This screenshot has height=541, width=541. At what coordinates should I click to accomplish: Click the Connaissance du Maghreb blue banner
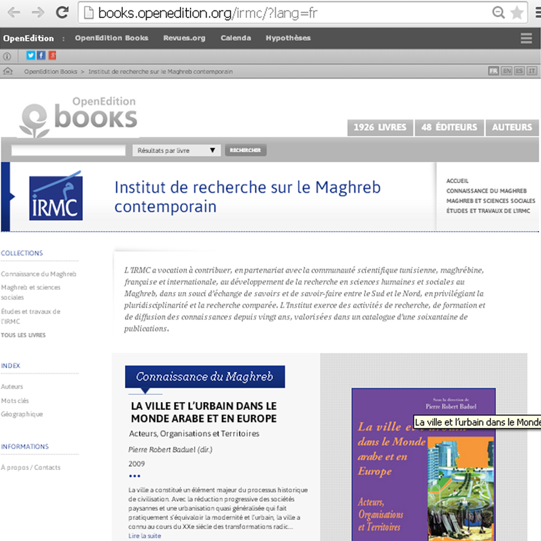(205, 376)
